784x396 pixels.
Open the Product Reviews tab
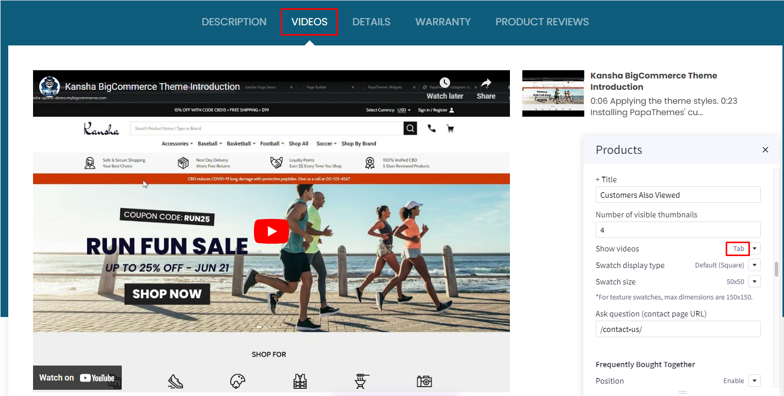[x=542, y=22]
